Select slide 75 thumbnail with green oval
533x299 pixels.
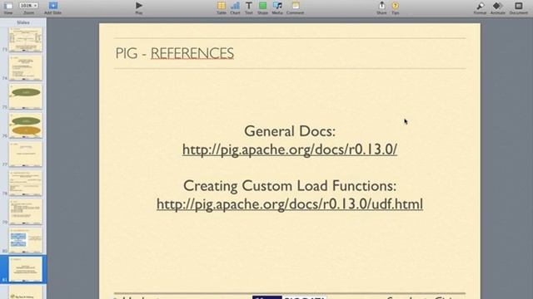coord(26,97)
